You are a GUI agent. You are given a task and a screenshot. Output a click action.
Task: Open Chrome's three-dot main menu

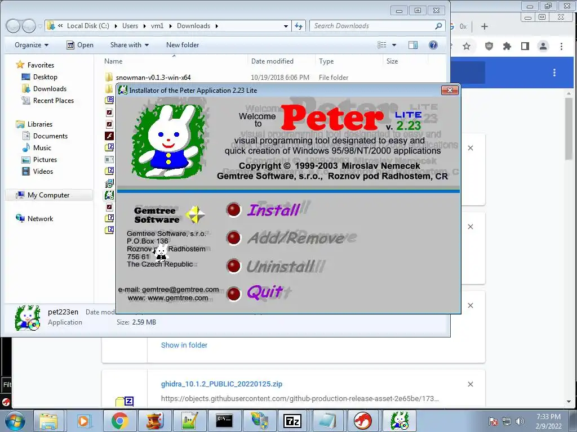(x=562, y=46)
